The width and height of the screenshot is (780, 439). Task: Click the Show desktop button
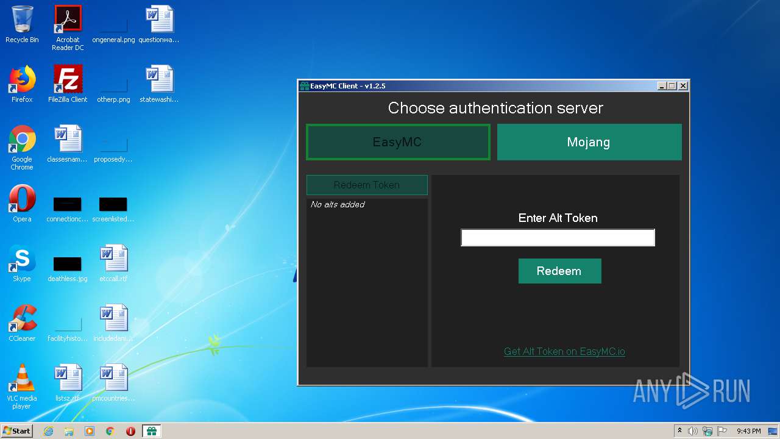(773, 431)
